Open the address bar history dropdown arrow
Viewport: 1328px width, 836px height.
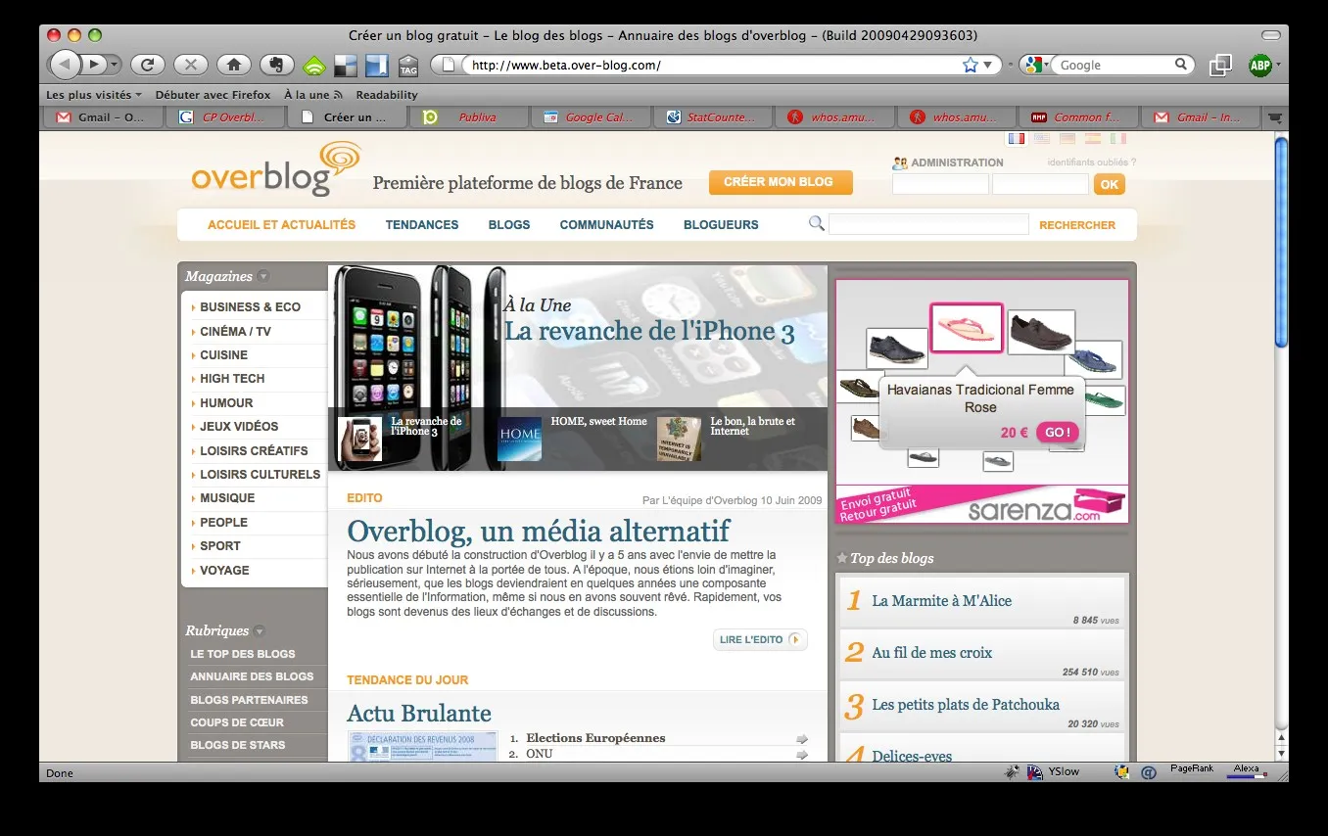tap(987, 66)
